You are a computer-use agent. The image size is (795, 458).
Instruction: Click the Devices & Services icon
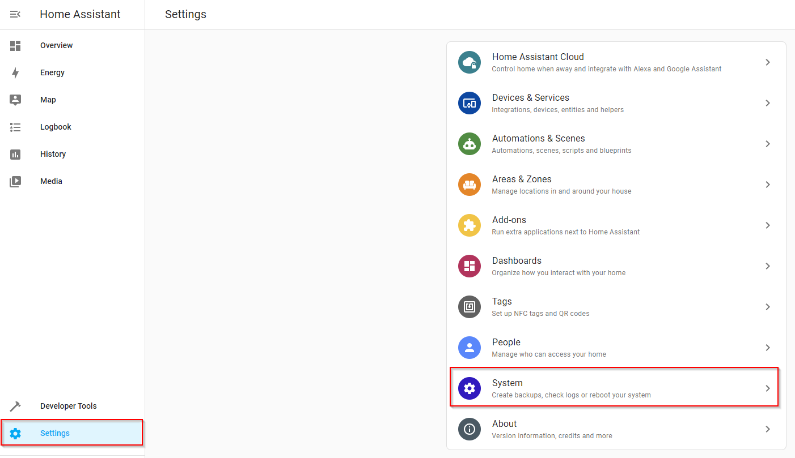(470, 103)
